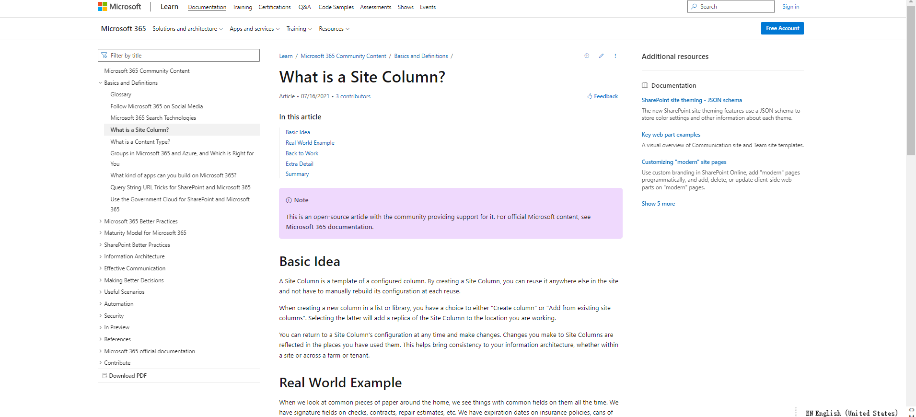Open Code Samples in top navigation

[x=336, y=7]
